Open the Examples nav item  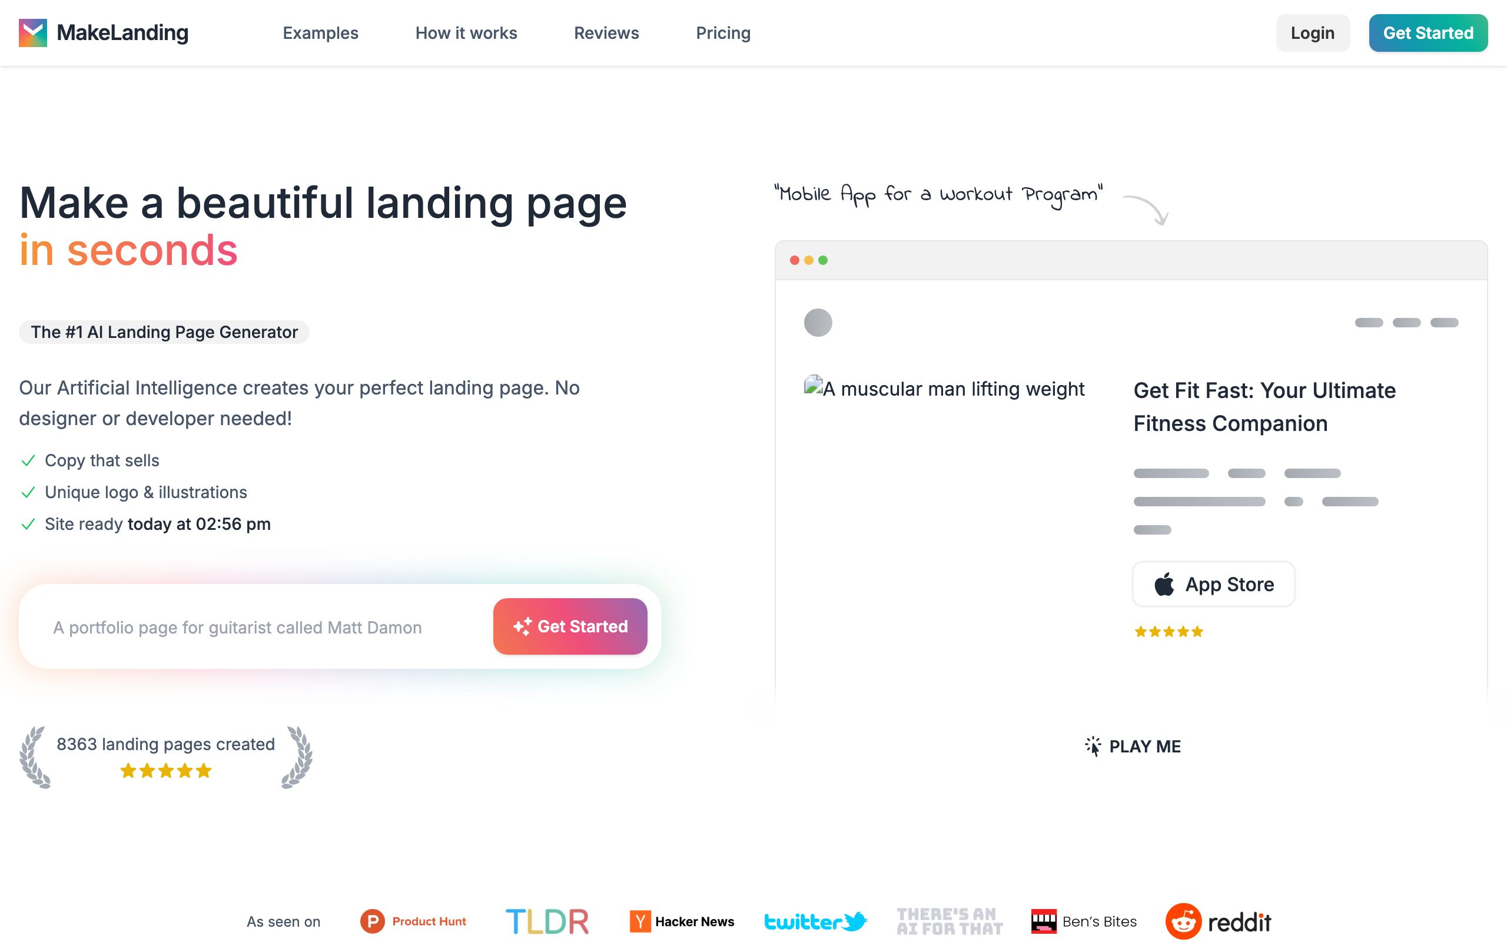tap(321, 33)
